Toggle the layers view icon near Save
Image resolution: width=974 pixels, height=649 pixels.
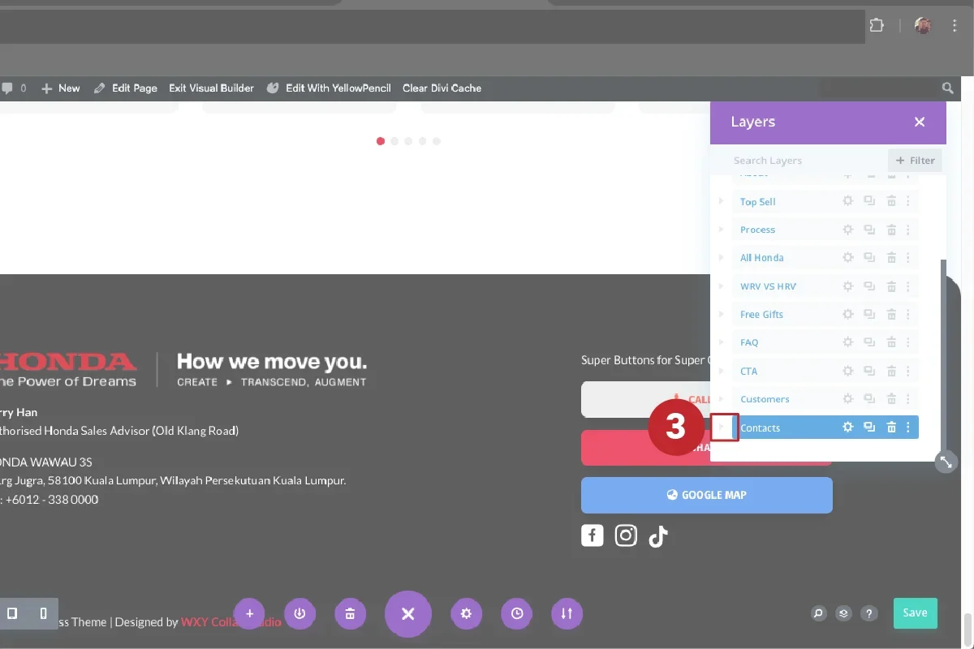[x=844, y=613]
